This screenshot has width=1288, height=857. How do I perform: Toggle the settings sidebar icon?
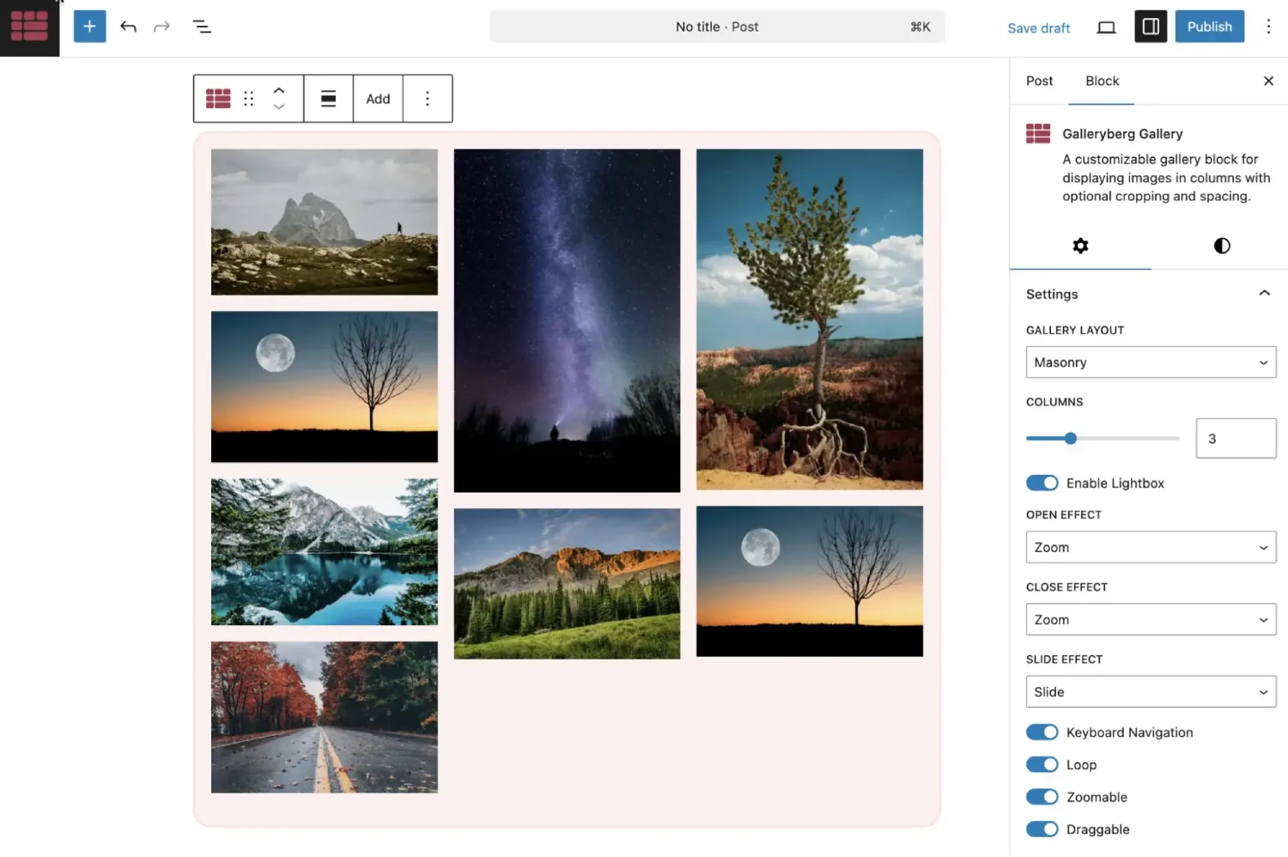1151,27
